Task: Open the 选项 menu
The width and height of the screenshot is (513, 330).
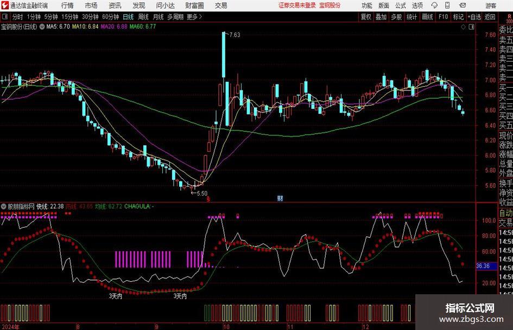Action: 417,5
